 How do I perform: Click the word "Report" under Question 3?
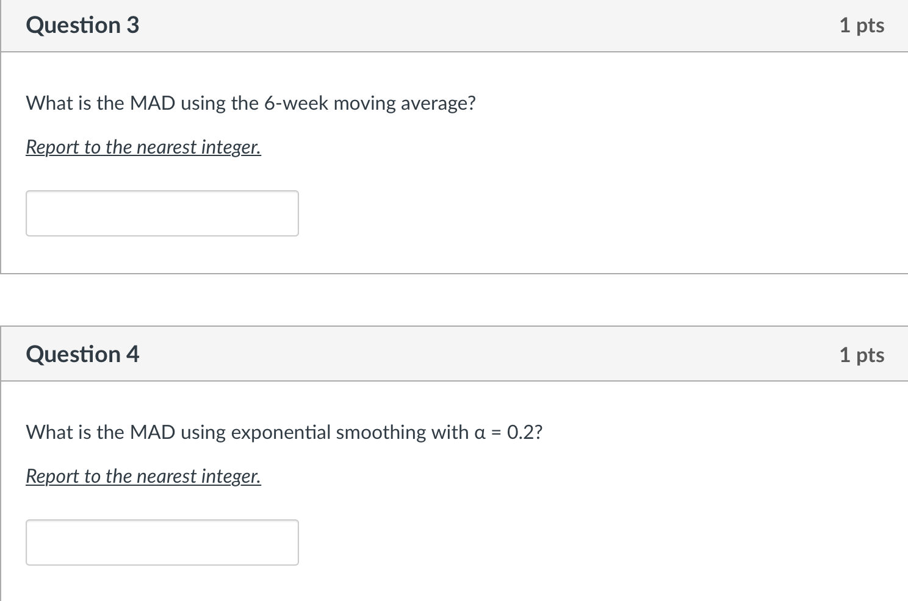pyautogui.click(x=52, y=147)
